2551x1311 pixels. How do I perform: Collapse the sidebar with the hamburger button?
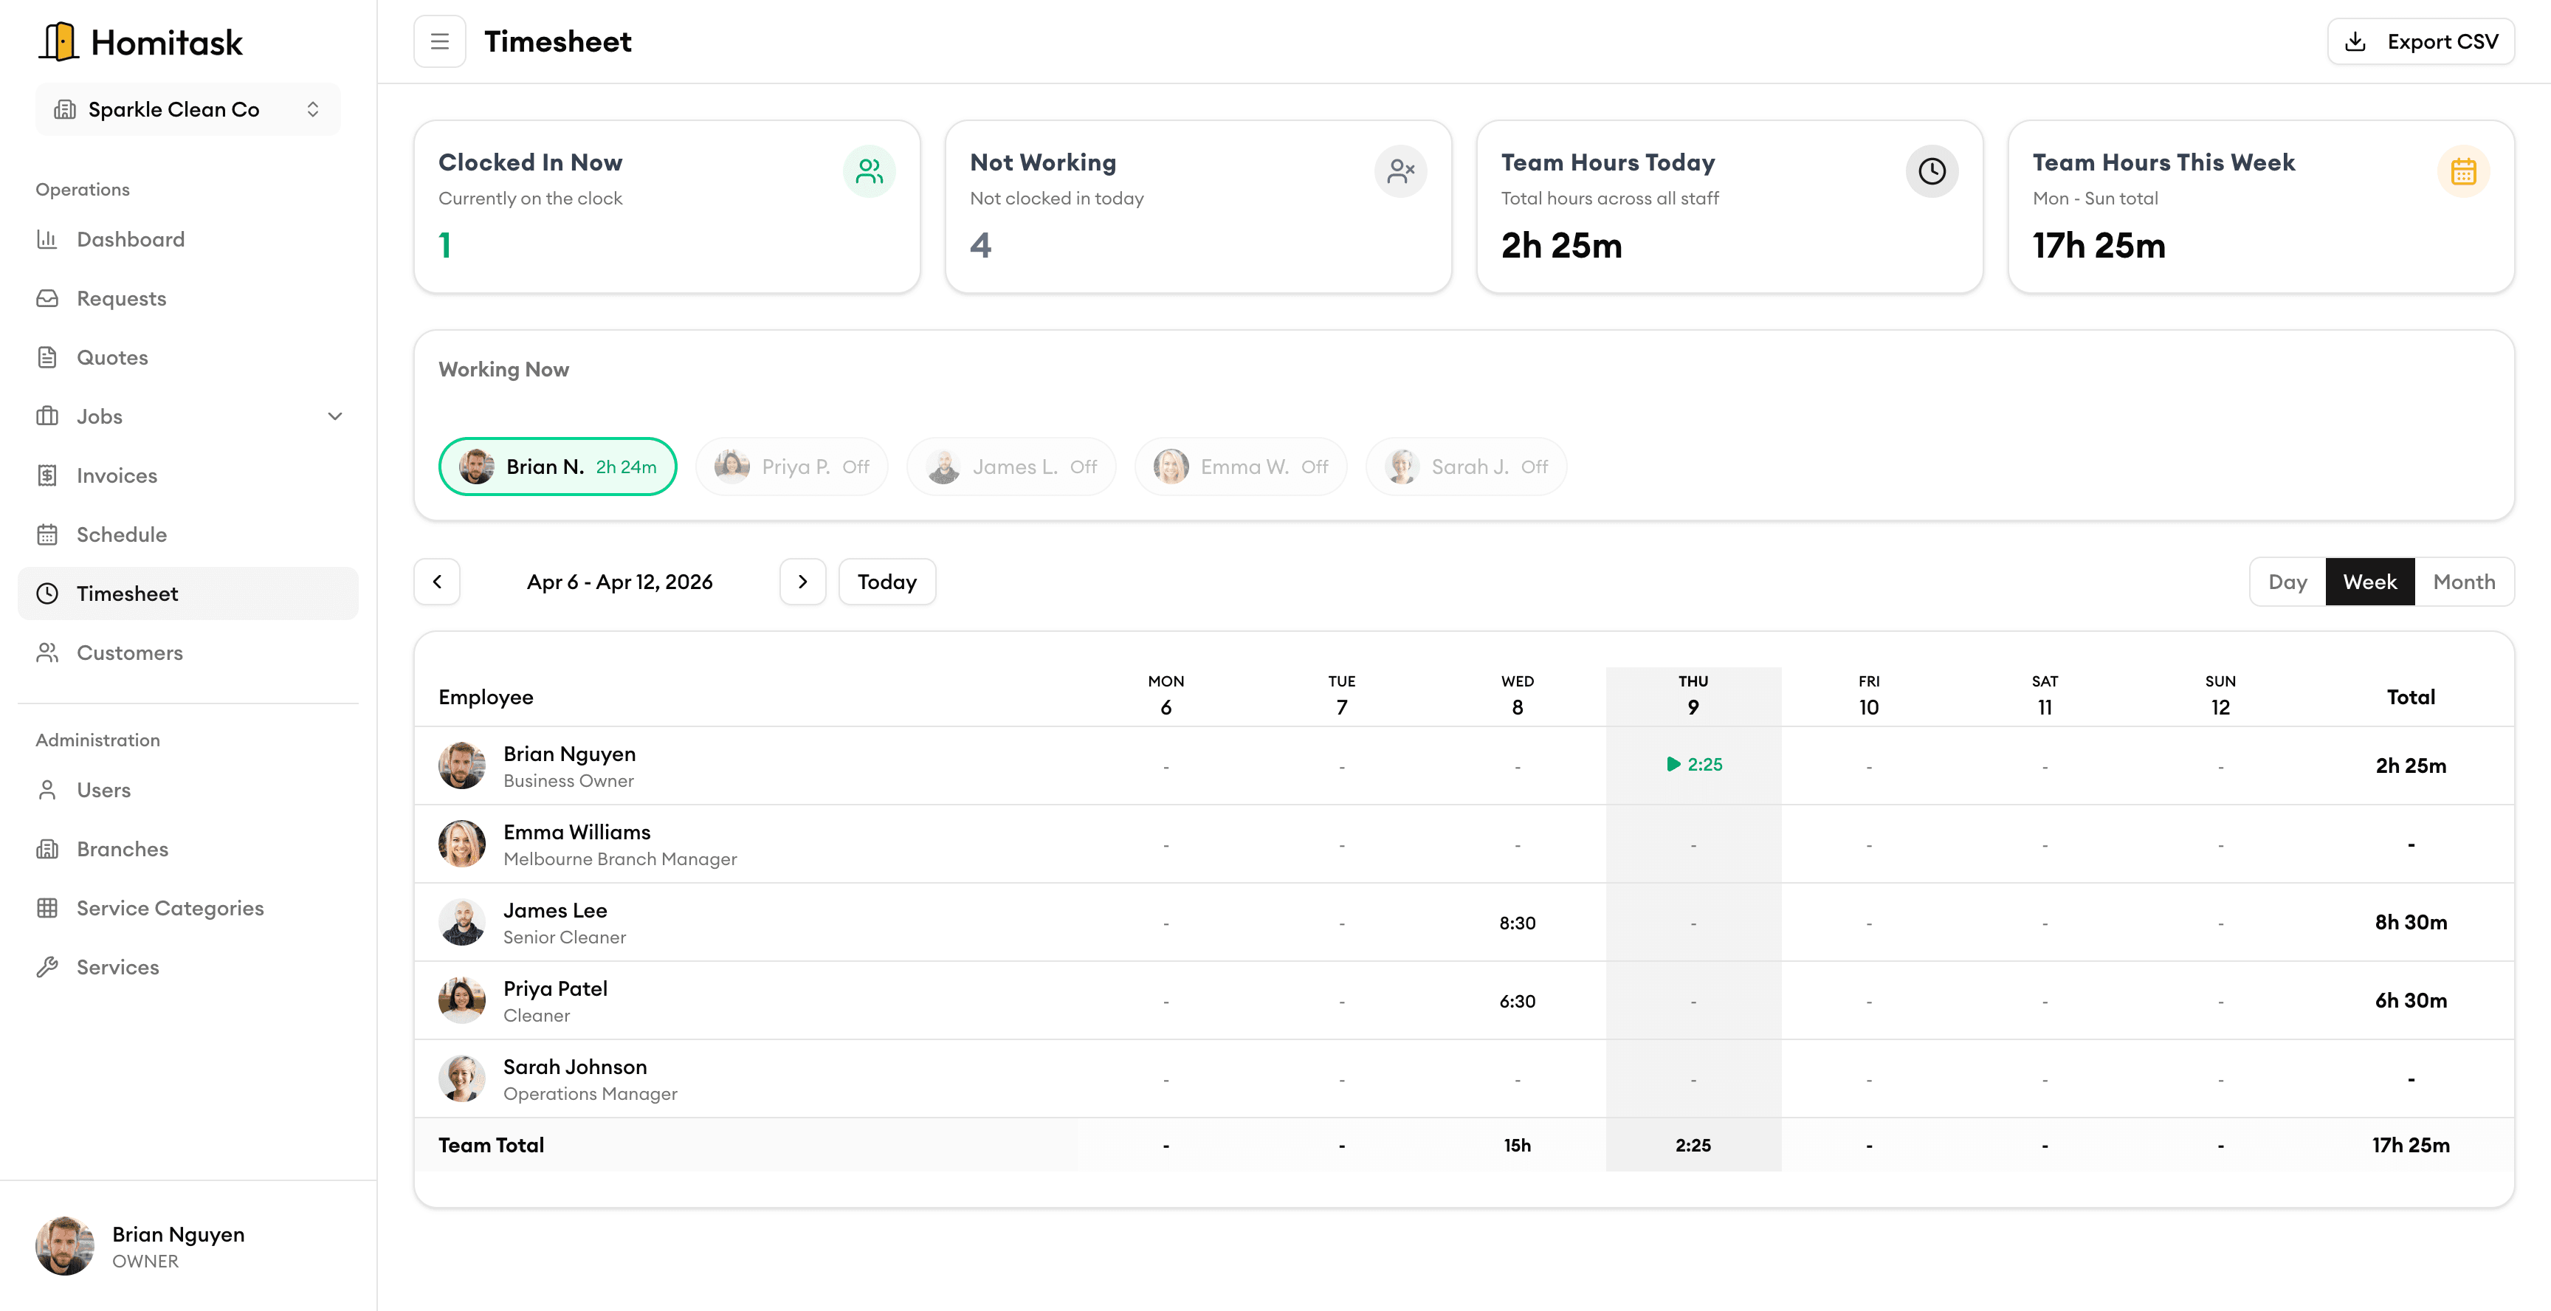440,41
